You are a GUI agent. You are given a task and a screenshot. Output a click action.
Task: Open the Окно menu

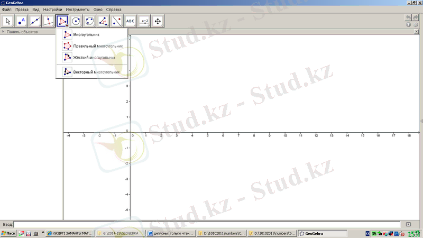click(x=98, y=10)
